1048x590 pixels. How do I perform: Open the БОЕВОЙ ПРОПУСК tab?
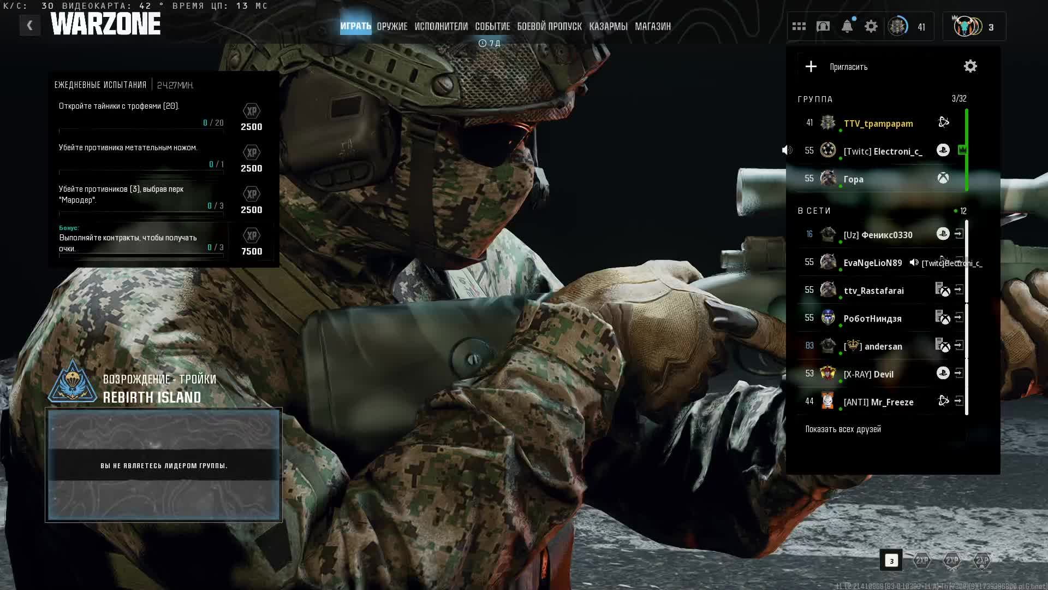pos(549,26)
